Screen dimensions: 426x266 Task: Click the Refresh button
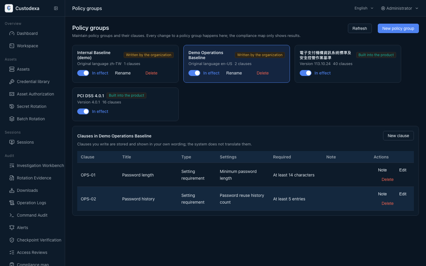(360, 28)
